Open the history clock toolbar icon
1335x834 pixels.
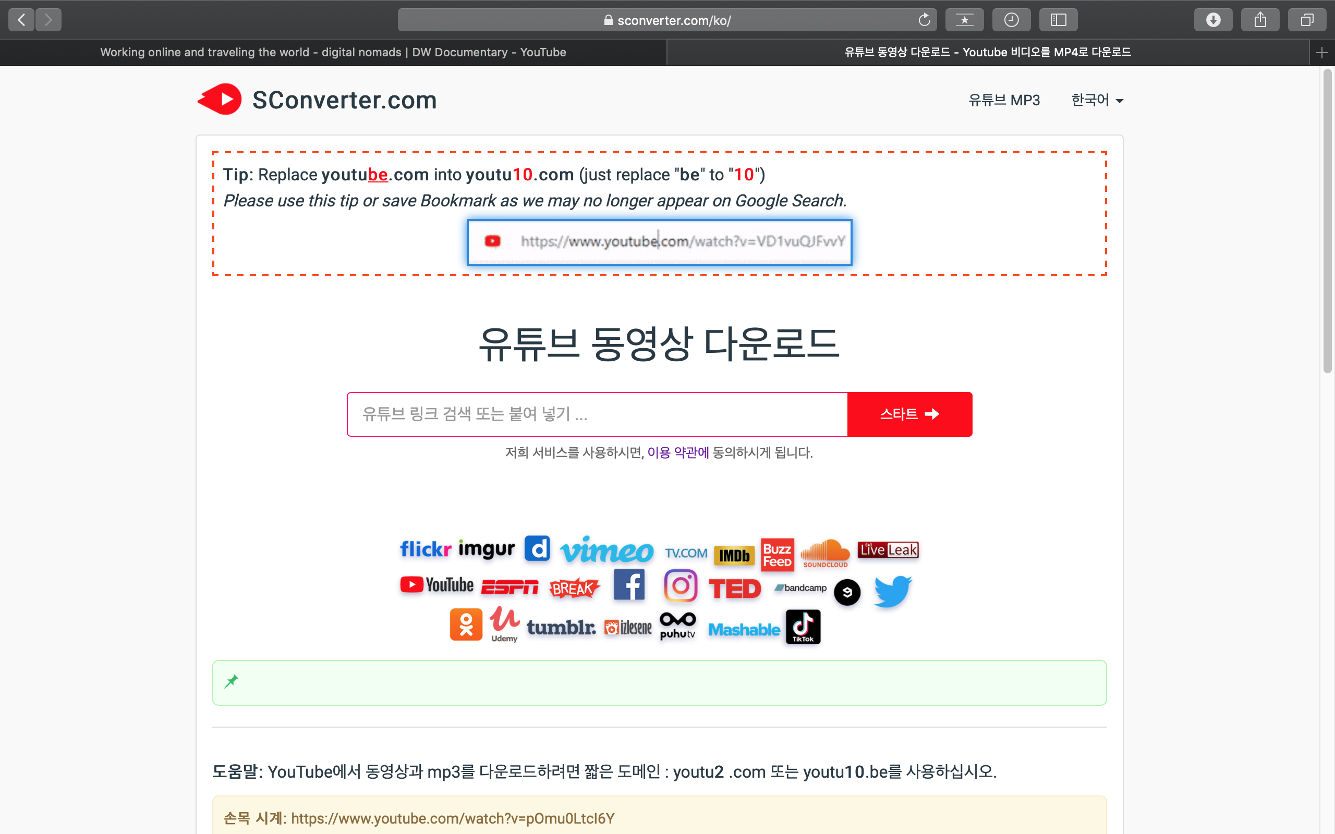pos(1011,20)
